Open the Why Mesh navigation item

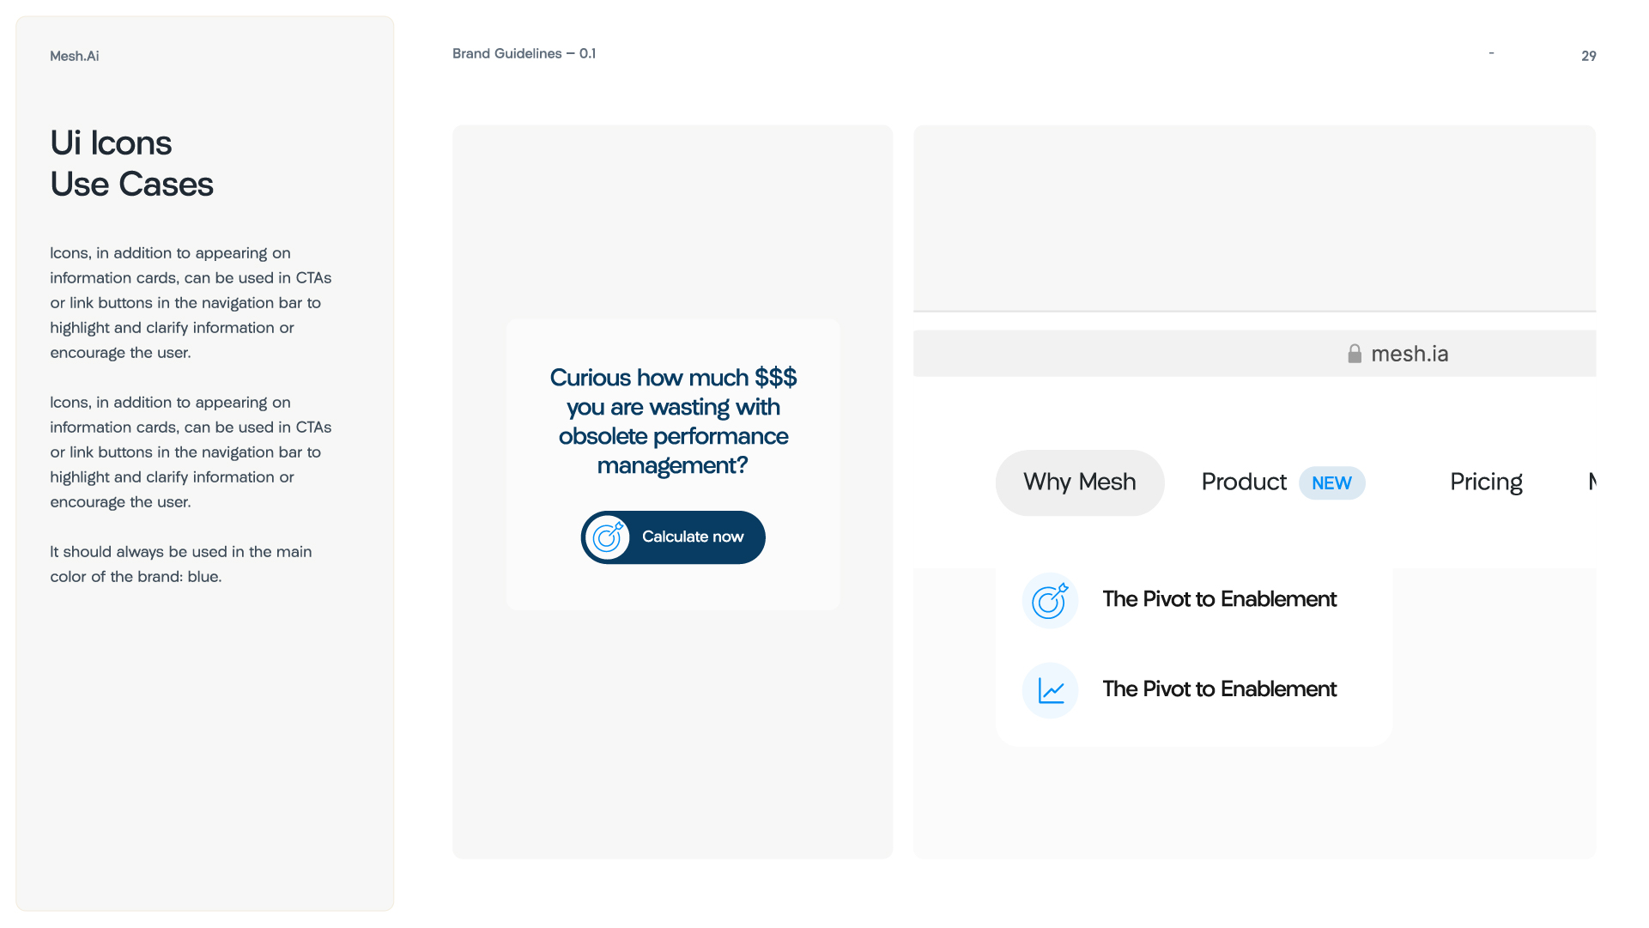pyautogui.click(x=1080, y=482)
